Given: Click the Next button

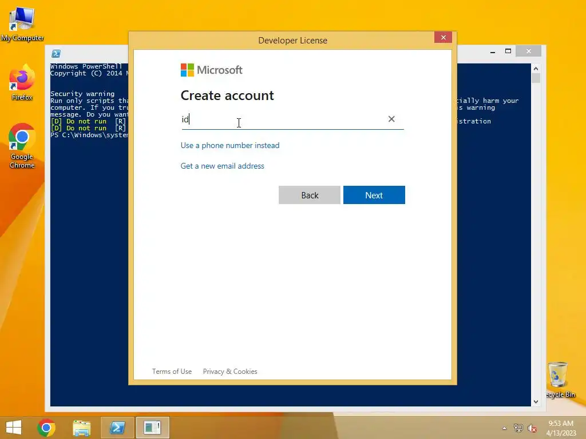Looking at the screenshot, I should (374, 195).
